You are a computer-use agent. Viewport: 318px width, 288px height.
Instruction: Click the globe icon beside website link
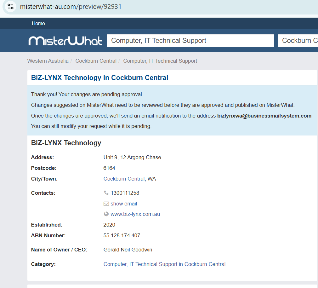106,214
